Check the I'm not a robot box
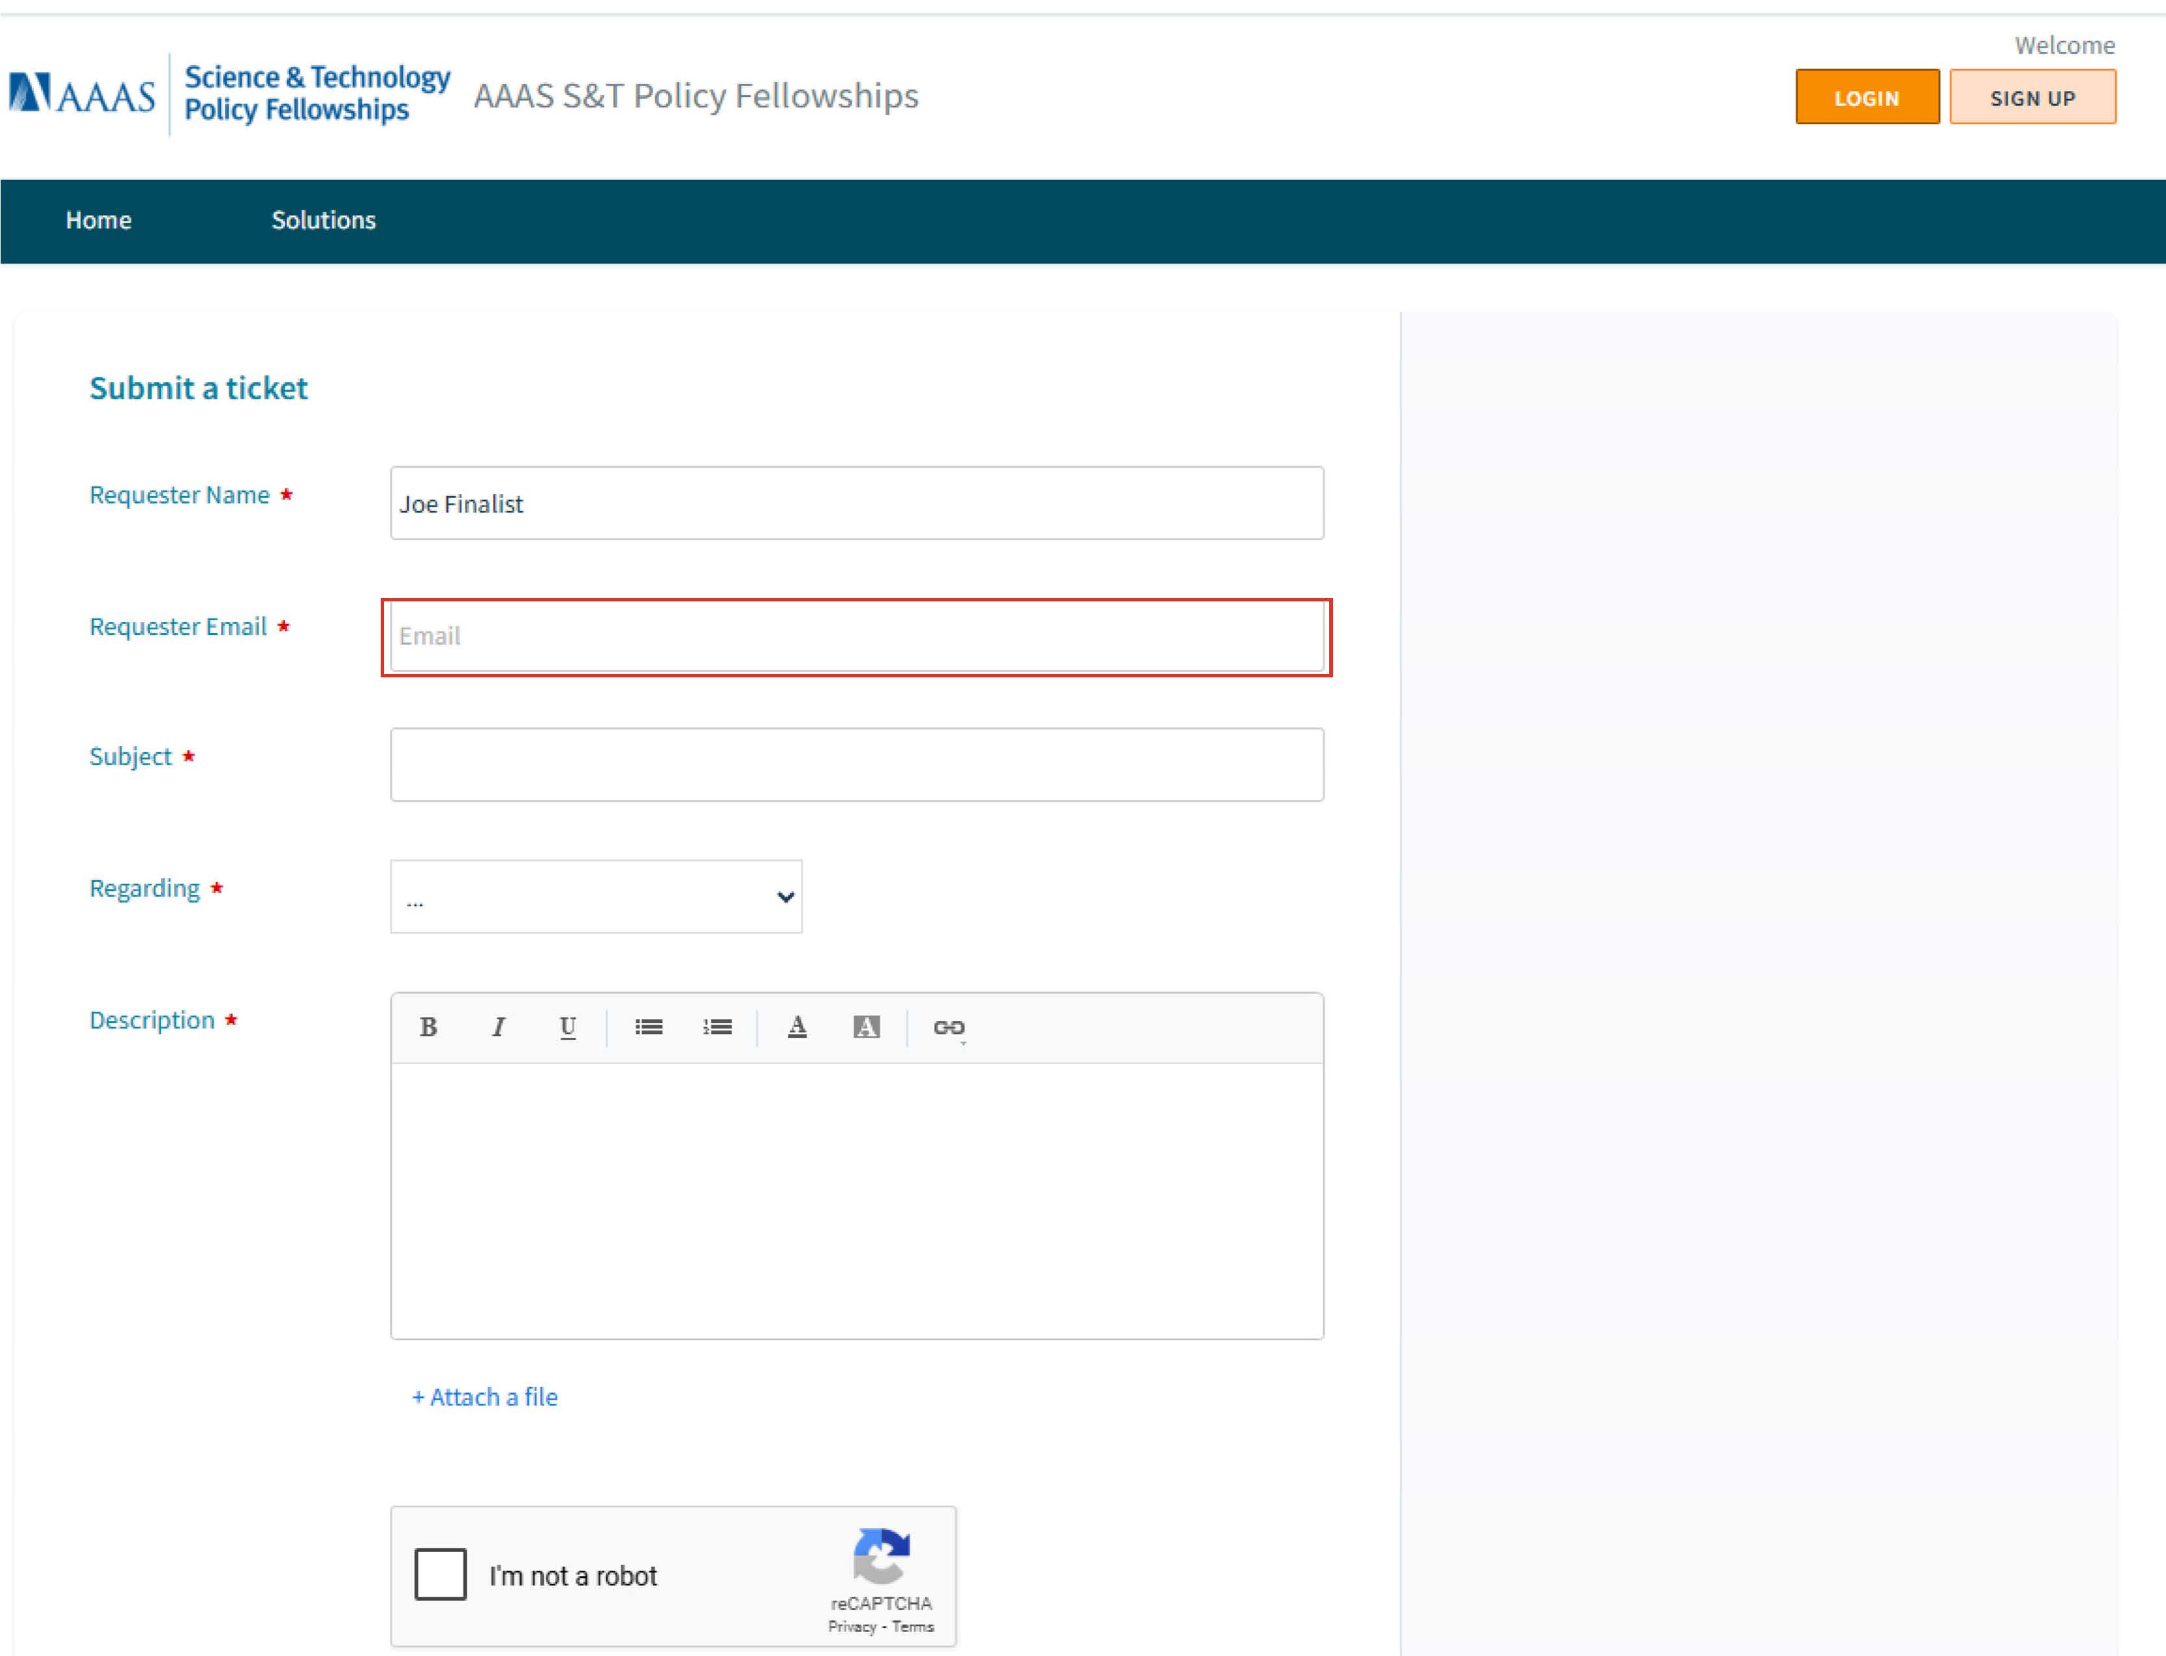Viewport: 2166px width, 1656px height. (x=440, y=1574)
